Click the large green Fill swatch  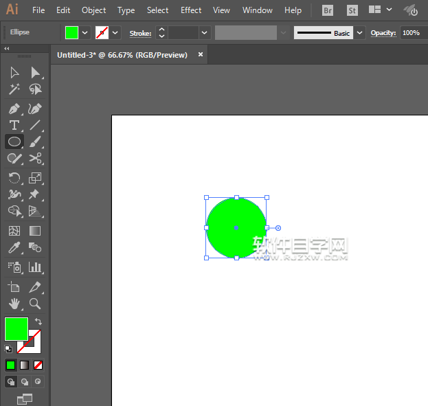point(16,329)
